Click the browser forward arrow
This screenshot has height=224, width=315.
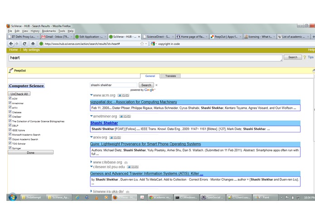pyautogui.click(x=17, y=44)
